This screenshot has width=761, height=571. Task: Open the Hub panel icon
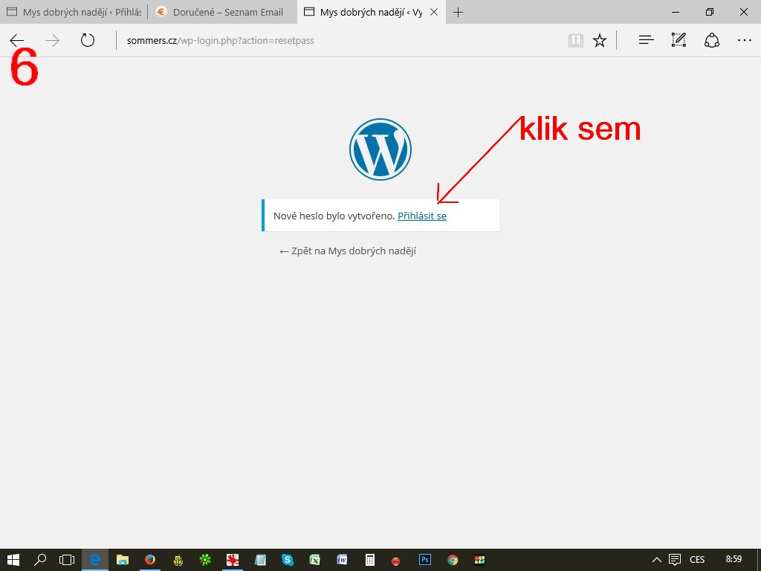point(646,40)
